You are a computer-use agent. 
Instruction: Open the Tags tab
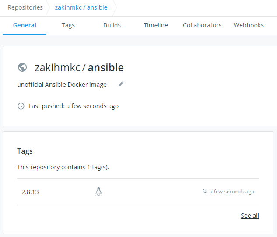68,25
